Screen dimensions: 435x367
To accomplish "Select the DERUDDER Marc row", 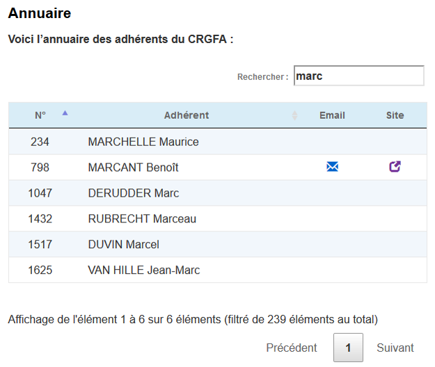I will [218, 193].
